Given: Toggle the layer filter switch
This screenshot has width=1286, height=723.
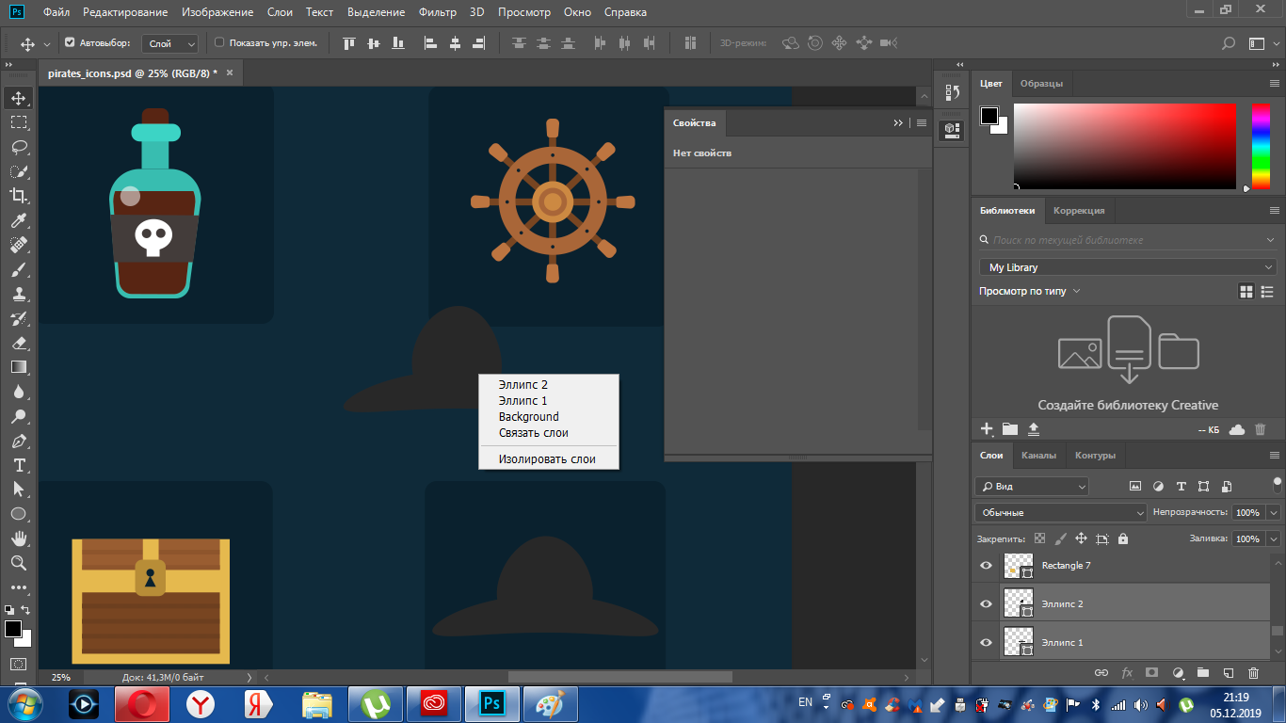Looking at the screenshot, I should point(1277,486).
